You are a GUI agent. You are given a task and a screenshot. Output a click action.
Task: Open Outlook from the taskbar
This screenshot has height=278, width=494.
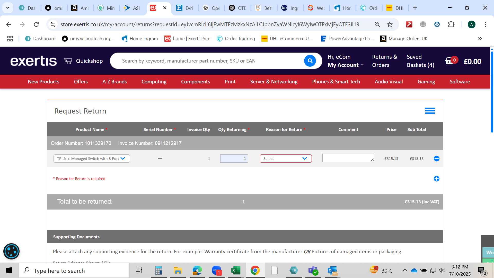tap(332, 270)
